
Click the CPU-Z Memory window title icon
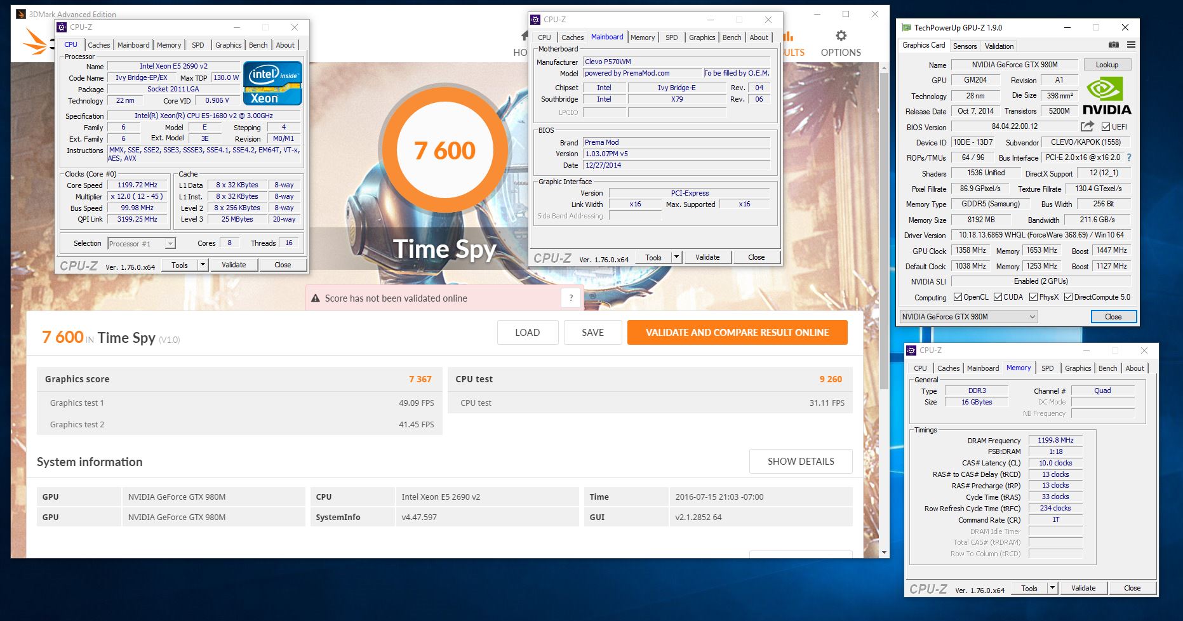pyautogui.click(x=911, y=351)
